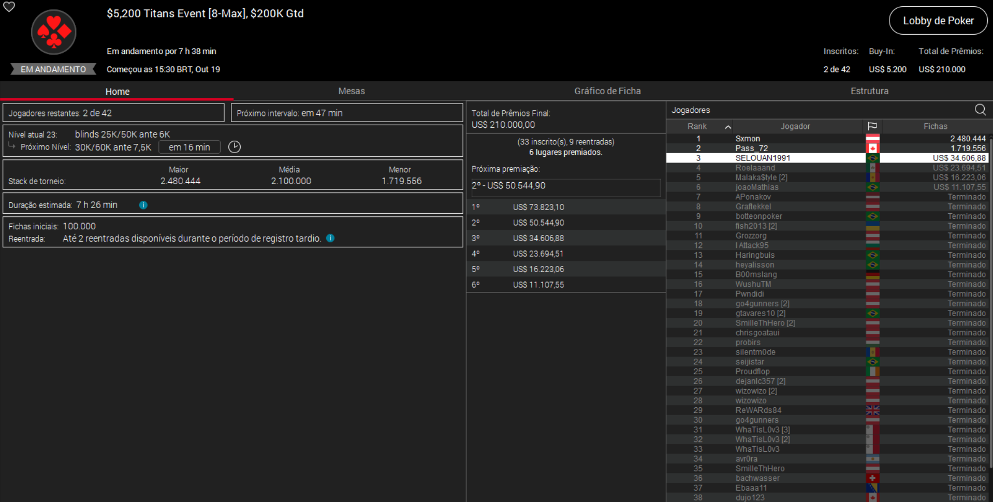This screenshot has height=502, width=993.
Task: Go to the Estrutura tab
Action: [869, 91]
